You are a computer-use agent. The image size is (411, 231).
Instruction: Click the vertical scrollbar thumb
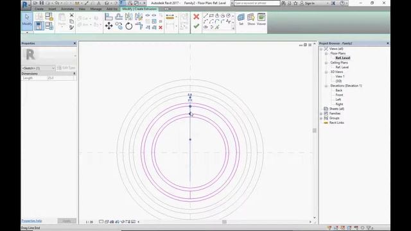coord(315,130)
